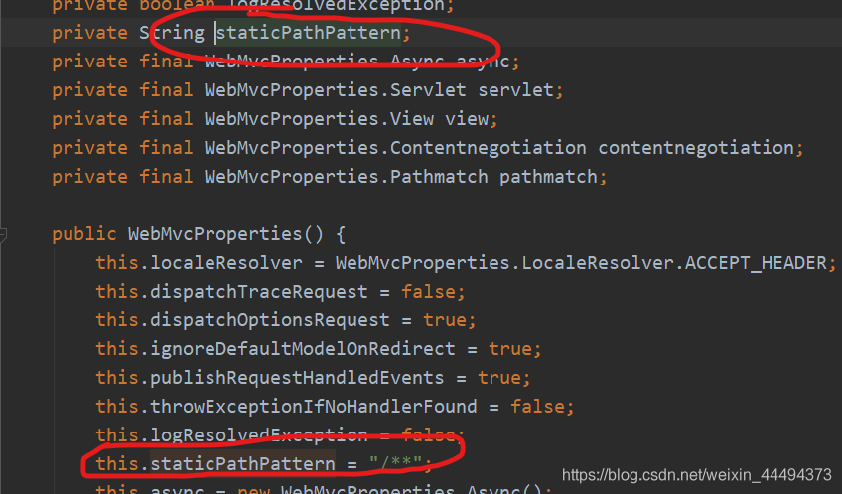Click the String type keyword in the declaration
The image size is (842, 494).
pyautogui.click(x=172, y=33)
